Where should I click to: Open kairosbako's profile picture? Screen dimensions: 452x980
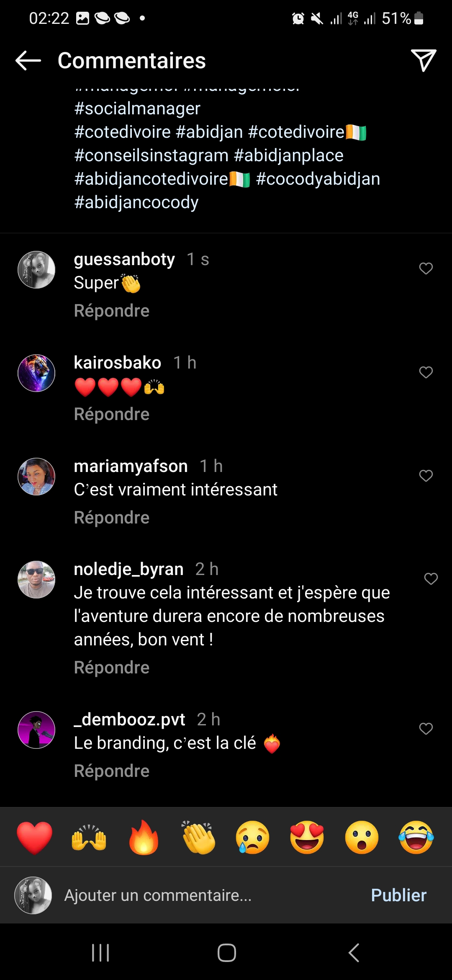[x=36, y=373]
